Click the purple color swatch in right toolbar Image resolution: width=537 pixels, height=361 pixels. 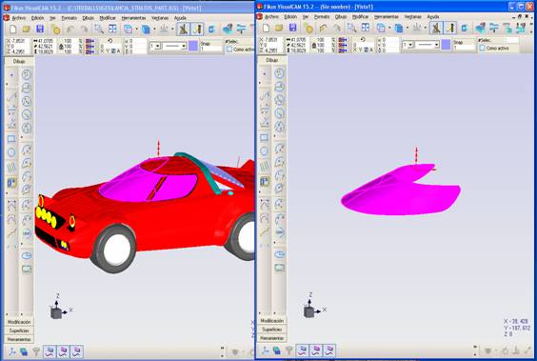pyautogui.click(x=446, y=45)
